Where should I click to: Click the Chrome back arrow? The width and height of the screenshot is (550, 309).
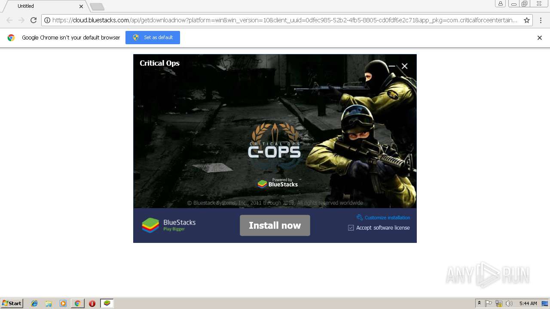tap(9, 20)
